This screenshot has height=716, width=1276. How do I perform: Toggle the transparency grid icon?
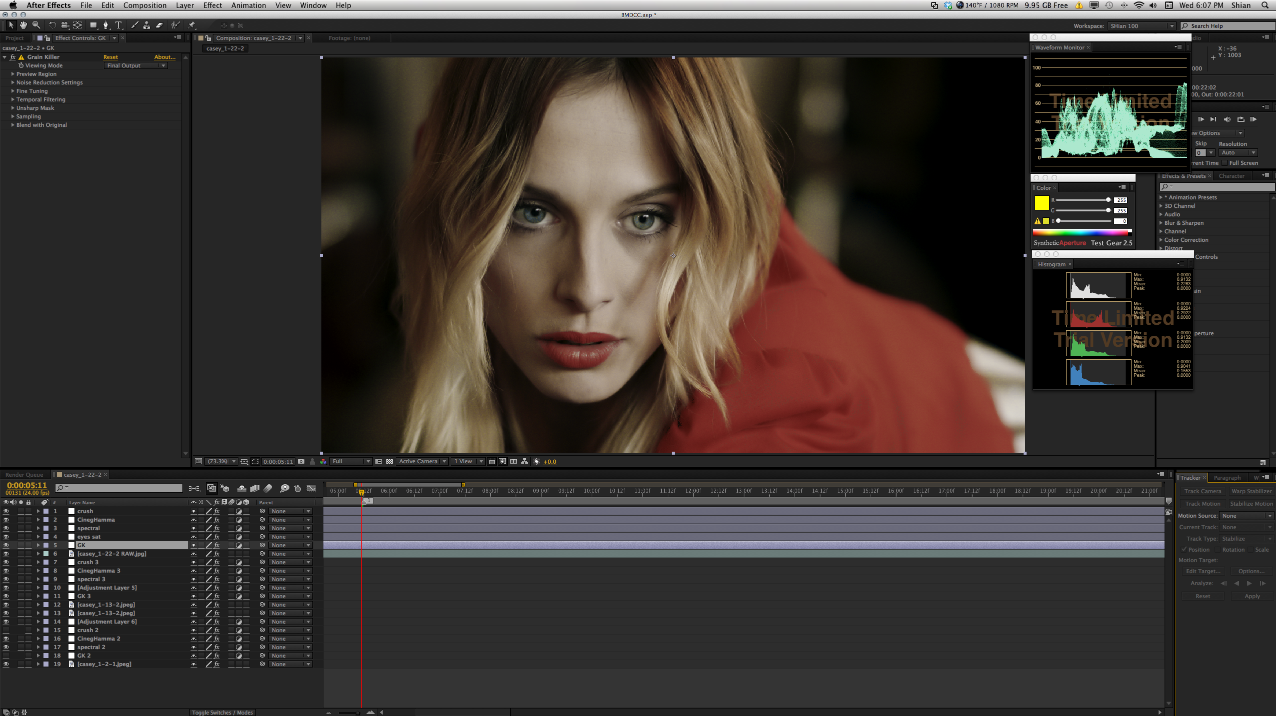coord(390,461)
